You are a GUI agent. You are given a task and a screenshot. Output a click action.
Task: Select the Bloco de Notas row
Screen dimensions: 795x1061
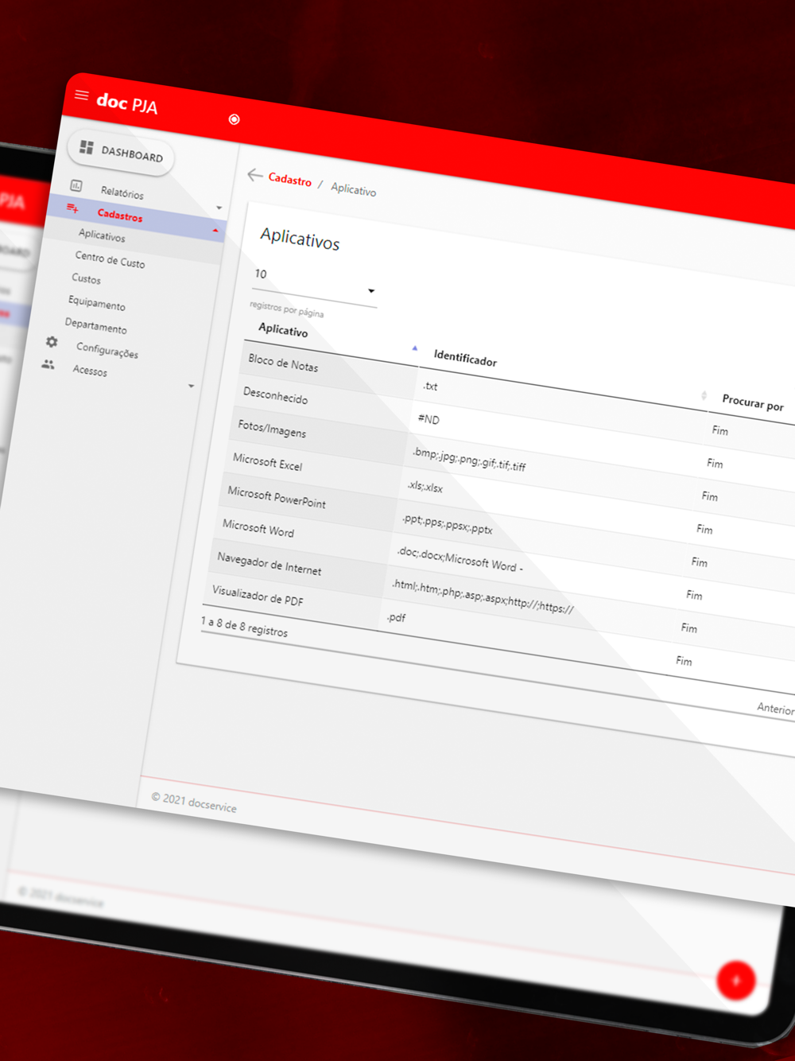283,364
